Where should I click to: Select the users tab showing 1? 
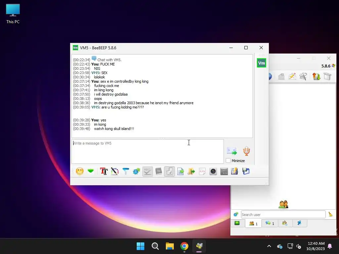pos(253,223)
